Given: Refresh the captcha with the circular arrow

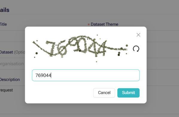Looking at the screenshot, I should (136, 49).
